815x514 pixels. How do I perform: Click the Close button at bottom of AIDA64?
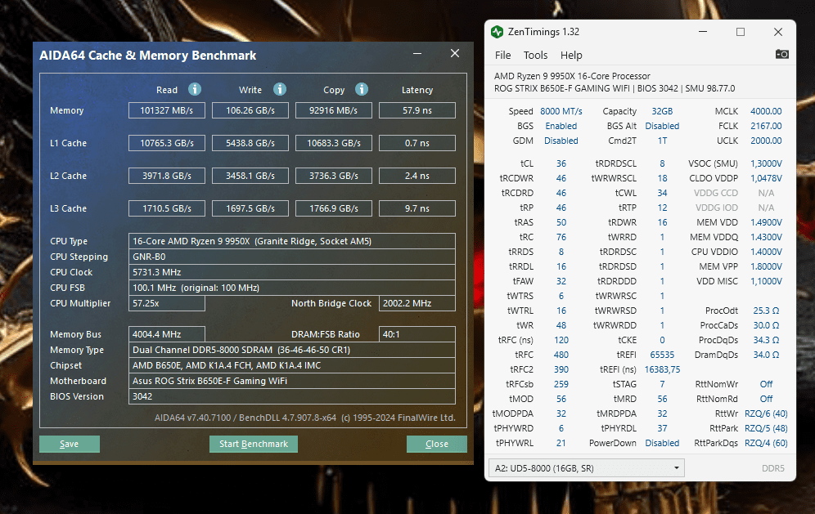click(436, 444)
